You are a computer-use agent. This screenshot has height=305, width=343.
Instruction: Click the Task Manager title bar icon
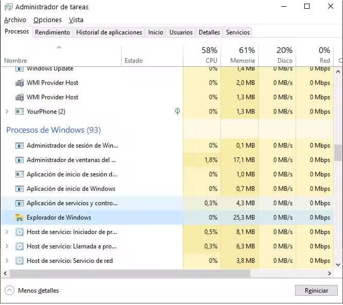[x=8, y=7]
